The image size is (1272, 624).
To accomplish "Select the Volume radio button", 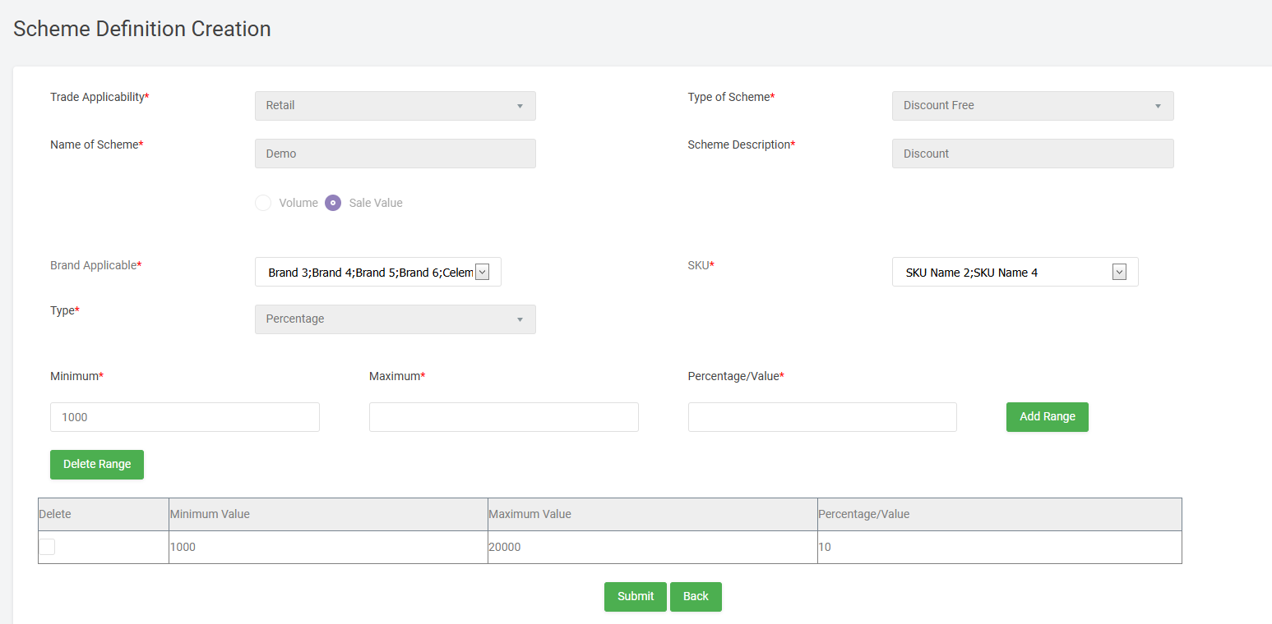I will coord(263,203).
